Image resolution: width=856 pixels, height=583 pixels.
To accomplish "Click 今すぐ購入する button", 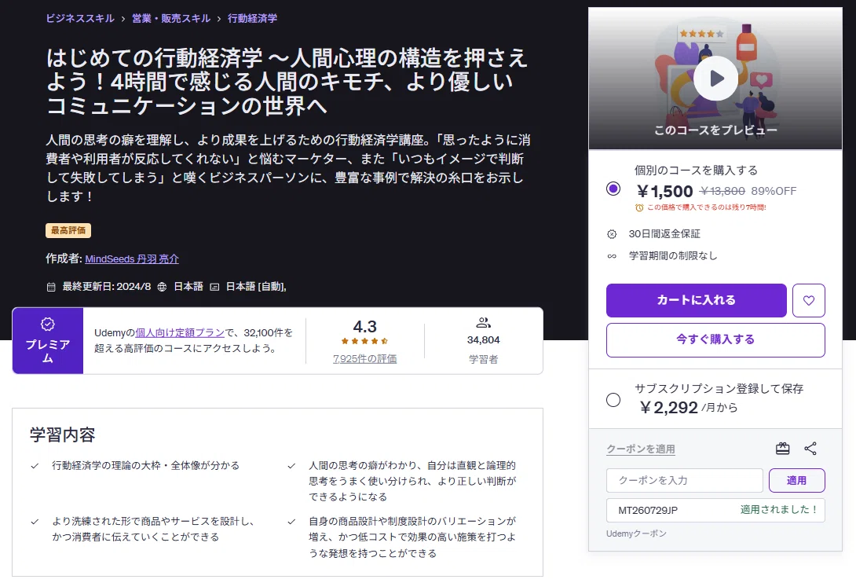I will coord(715,340).
